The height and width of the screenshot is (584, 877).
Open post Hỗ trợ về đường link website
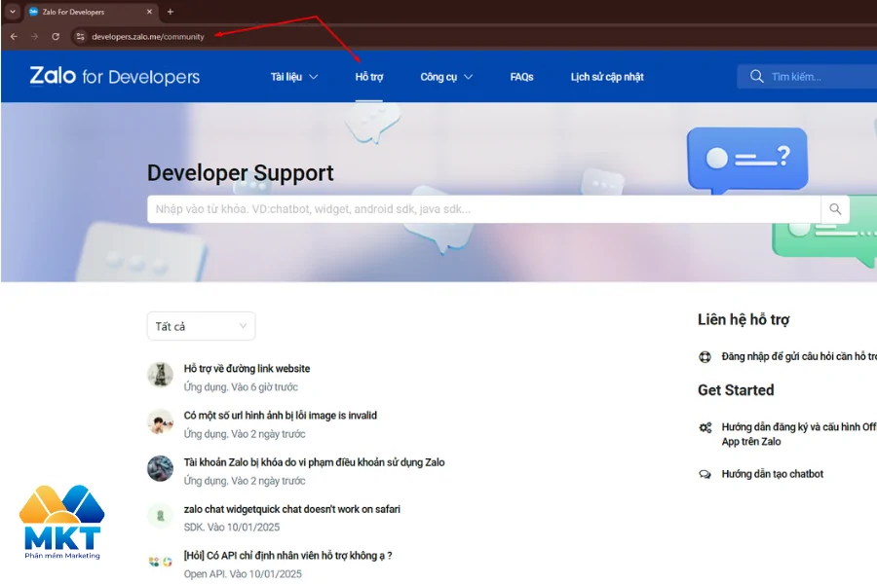247,368
